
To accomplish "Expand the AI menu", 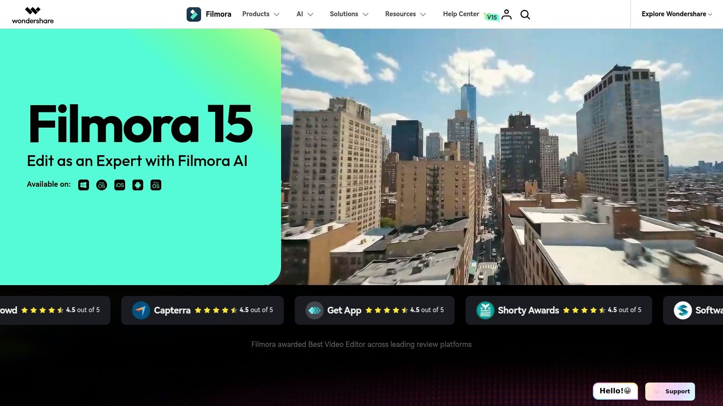I will [305, 14].
